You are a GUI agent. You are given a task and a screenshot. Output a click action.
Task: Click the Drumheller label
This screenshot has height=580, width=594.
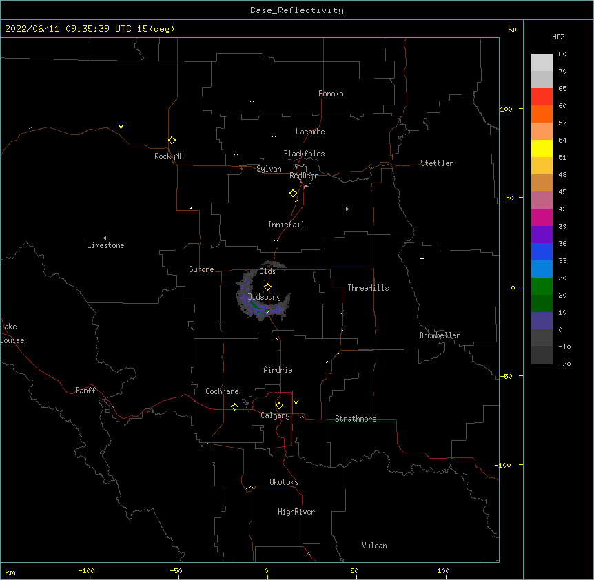[440, 335]
